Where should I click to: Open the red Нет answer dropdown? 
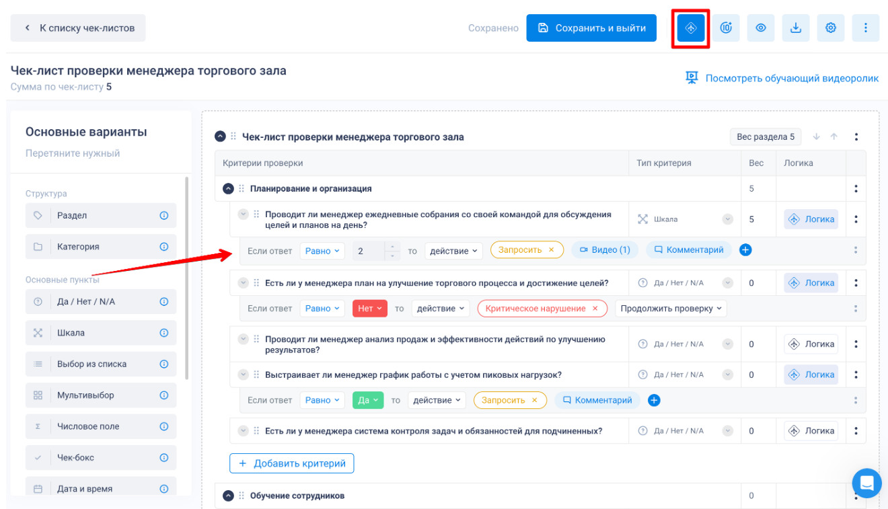(x=369, y=309)
